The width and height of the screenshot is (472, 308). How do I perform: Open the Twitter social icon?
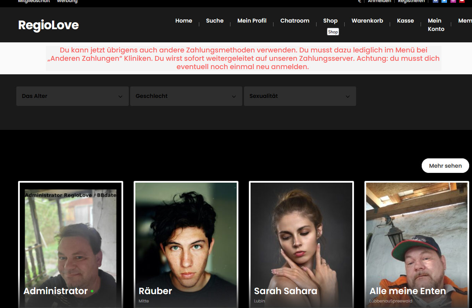coord(444,1)
